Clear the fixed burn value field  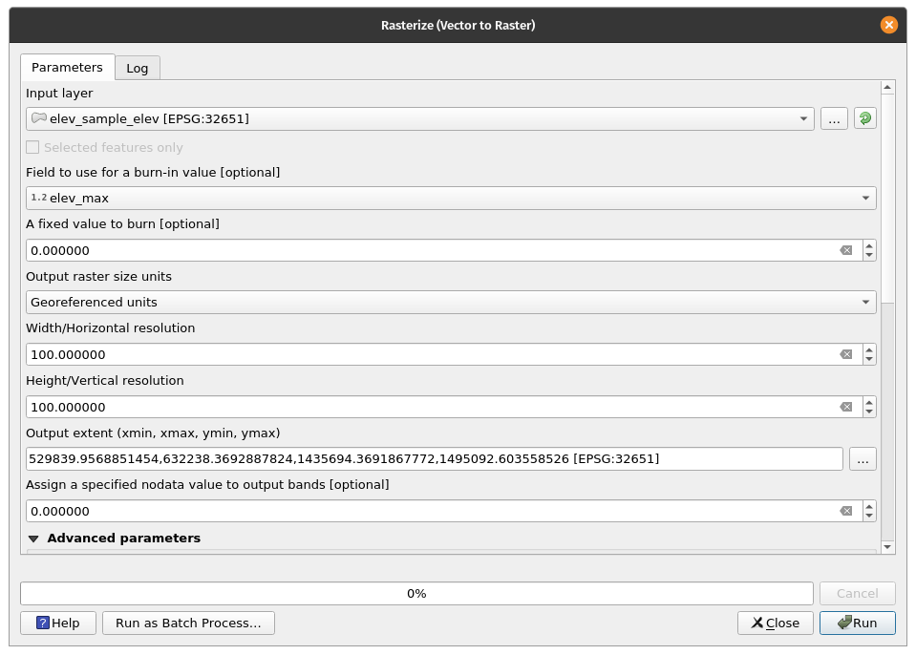pyautogui.click(x=845, y=250)
